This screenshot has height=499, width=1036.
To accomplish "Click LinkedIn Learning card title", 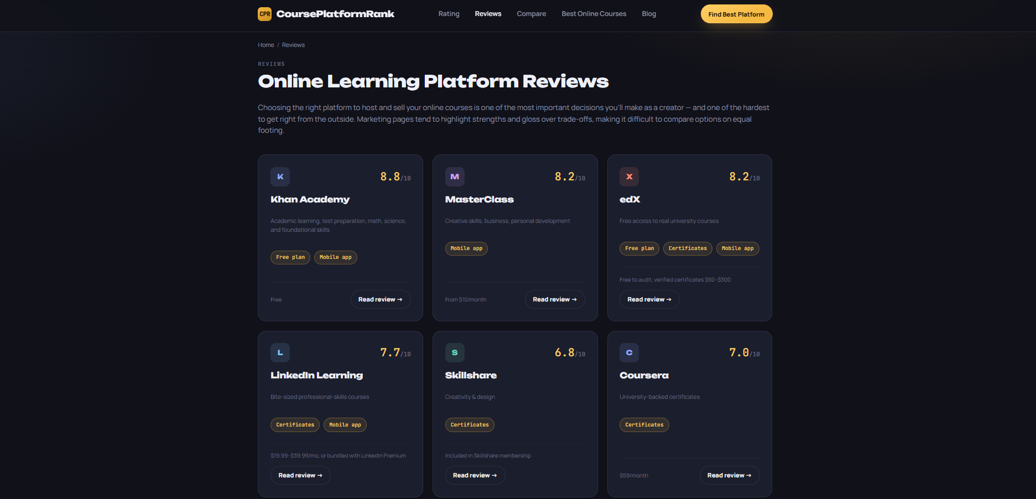I will [316, 375].
